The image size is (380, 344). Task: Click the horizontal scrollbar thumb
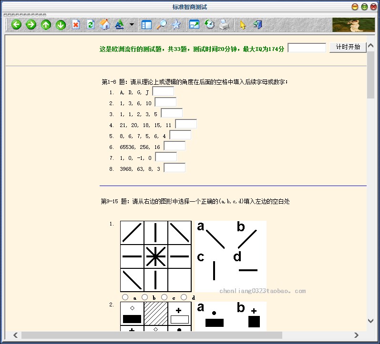pyautogui.click(x=152, y=335)
